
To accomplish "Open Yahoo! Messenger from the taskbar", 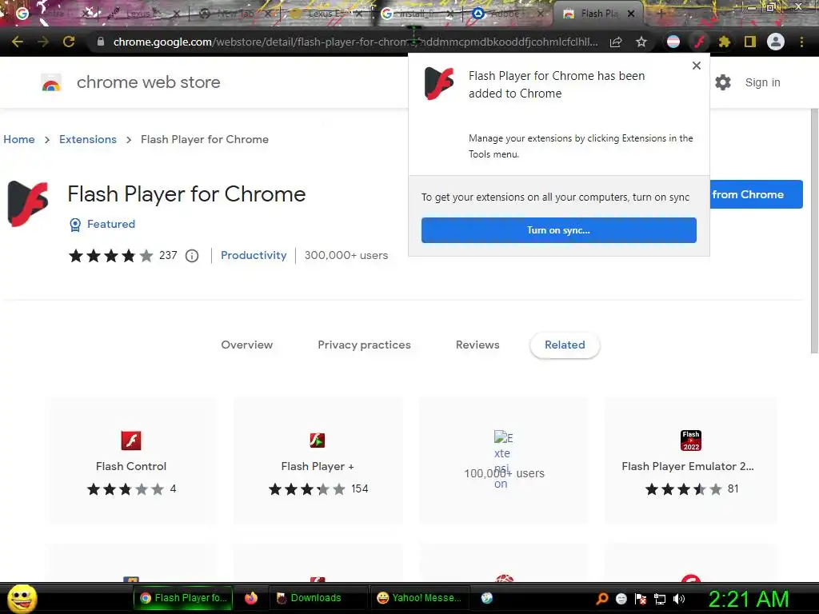I will [419, 598].
